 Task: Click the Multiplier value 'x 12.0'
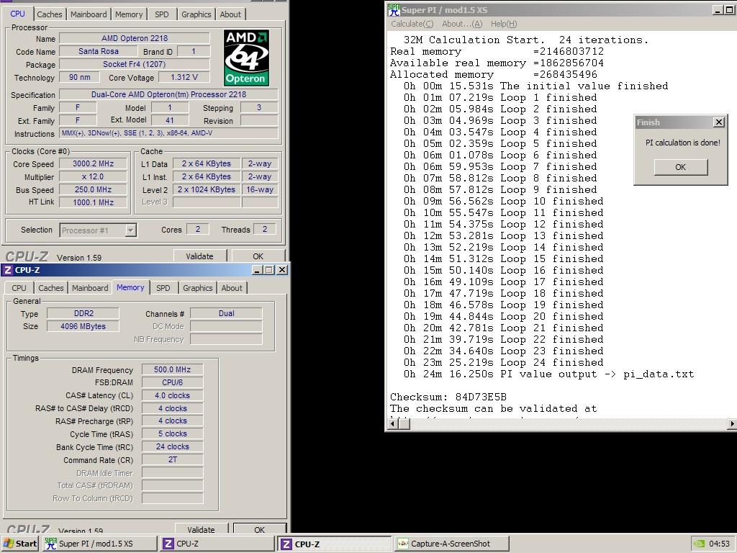pos(93,177)
